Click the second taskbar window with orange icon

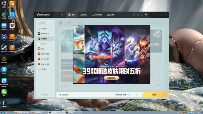(x=39, y=112)
